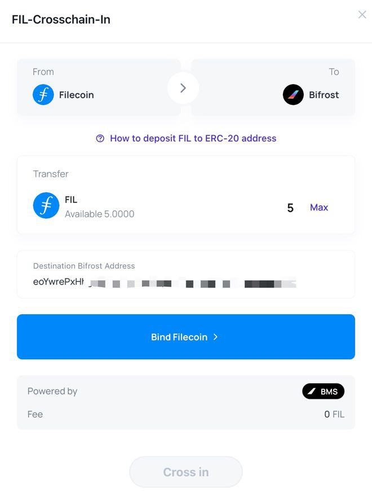Click the arrow icon between From and To
Viewport: 372px width, 502px height.
183,88
